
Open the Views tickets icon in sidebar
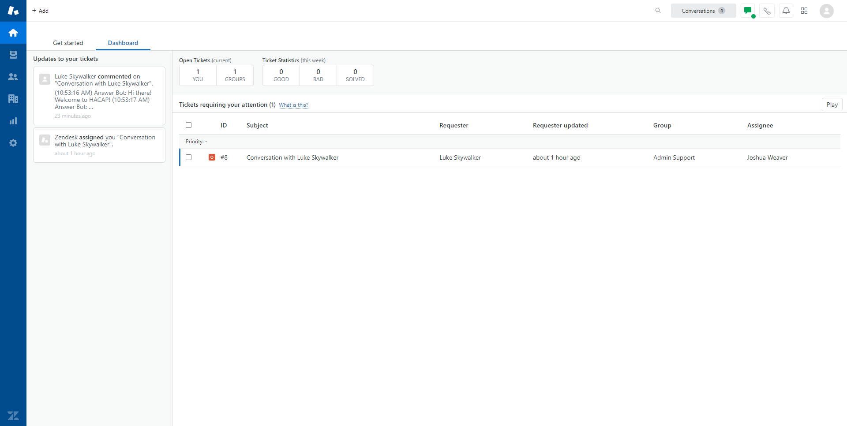[x=13, y=55]
